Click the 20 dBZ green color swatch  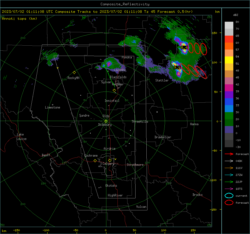(229, 116)
